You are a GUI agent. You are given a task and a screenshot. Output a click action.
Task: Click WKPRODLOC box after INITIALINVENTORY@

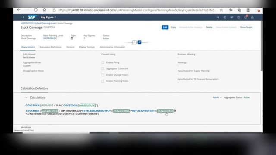[x=165, y=111]
